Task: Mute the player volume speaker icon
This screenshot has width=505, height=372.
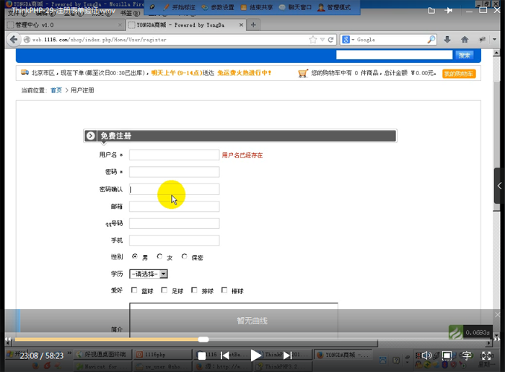Action: (x=426, y=355)
